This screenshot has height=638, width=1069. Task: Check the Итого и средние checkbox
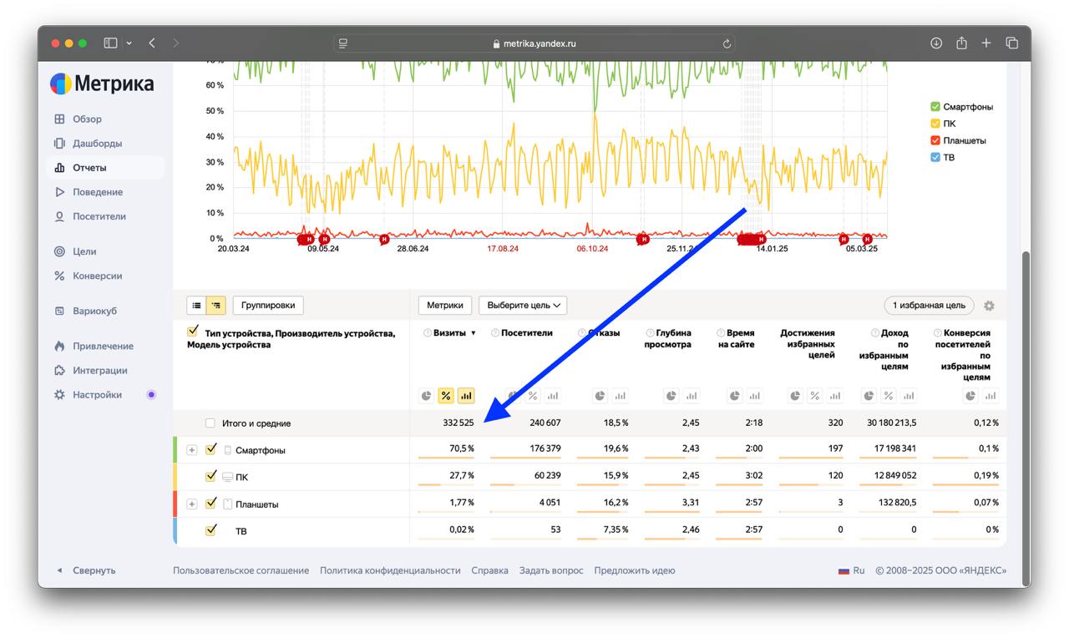click(x=210, y=423)
